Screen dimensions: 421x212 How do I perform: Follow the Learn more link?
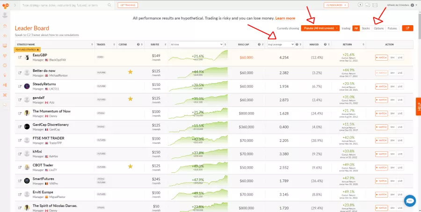point(285,18)
